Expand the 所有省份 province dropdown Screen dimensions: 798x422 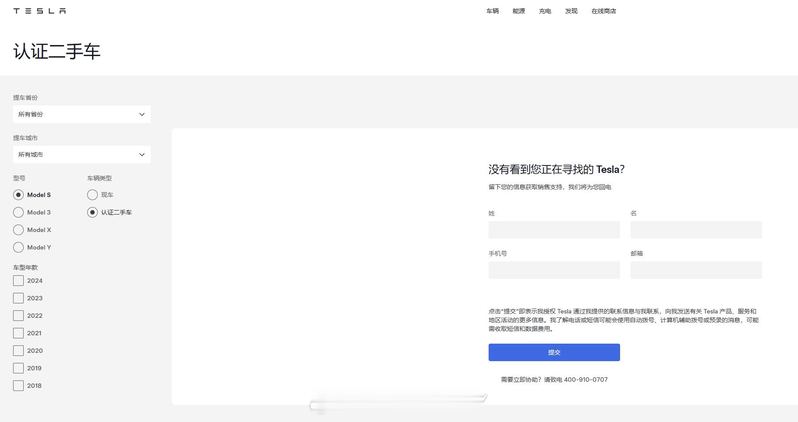pos(82,114)
